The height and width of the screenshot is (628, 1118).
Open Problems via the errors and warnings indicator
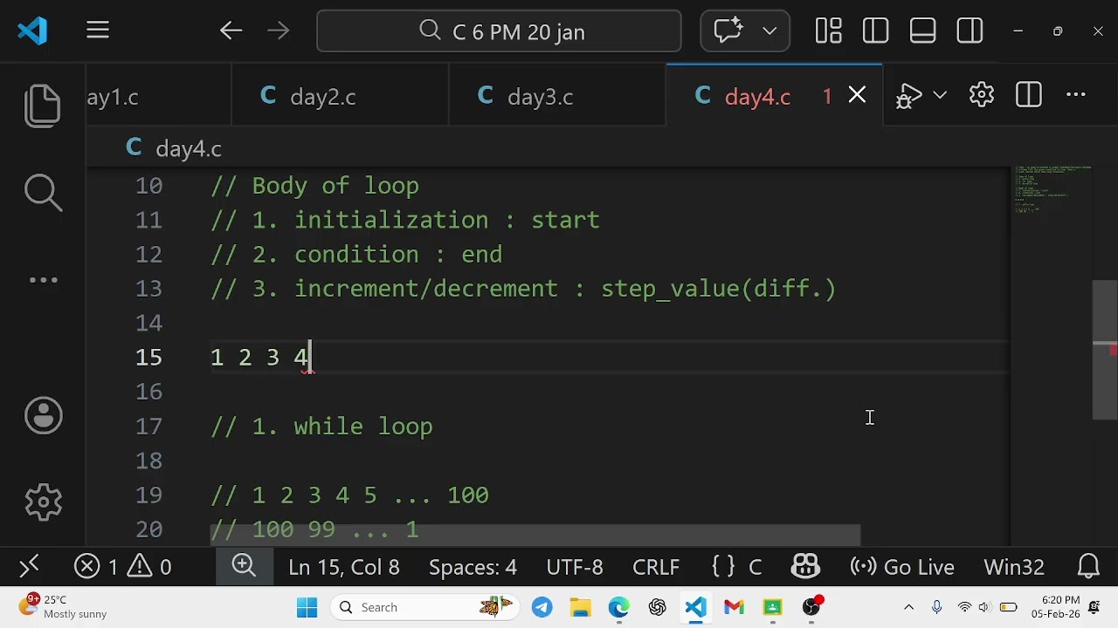click(122, 567)
